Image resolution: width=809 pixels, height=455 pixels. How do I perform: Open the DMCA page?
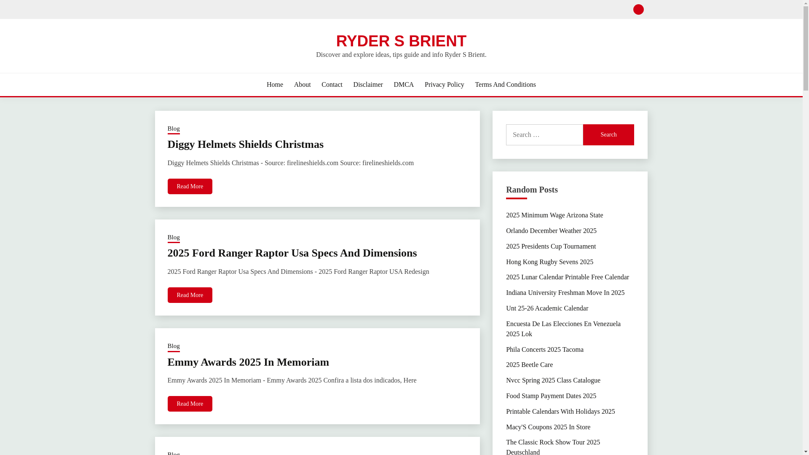[x=404, y=85]
